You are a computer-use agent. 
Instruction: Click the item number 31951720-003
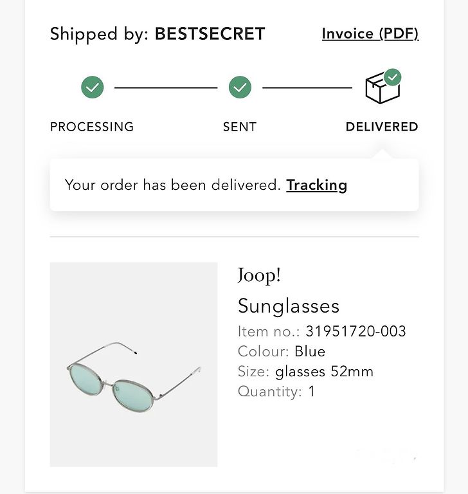point(356,331)
